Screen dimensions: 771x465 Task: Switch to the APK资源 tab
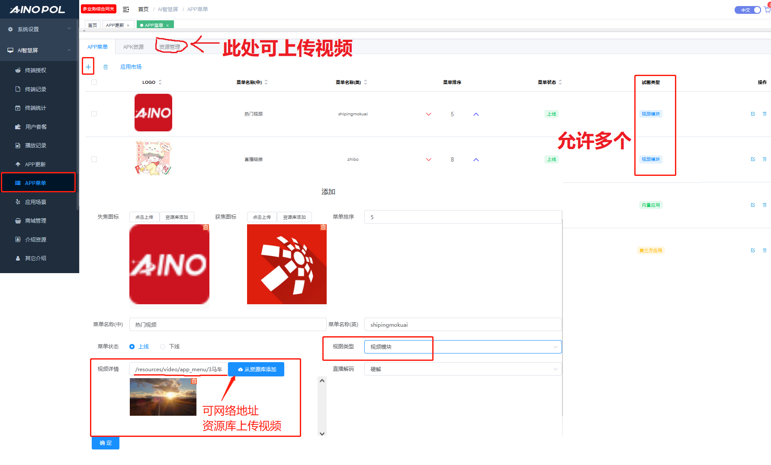pyautogui.click(x=133, y=47)
